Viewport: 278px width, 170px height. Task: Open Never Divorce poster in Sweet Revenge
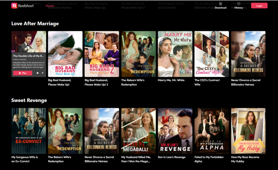tap(102, 131)
